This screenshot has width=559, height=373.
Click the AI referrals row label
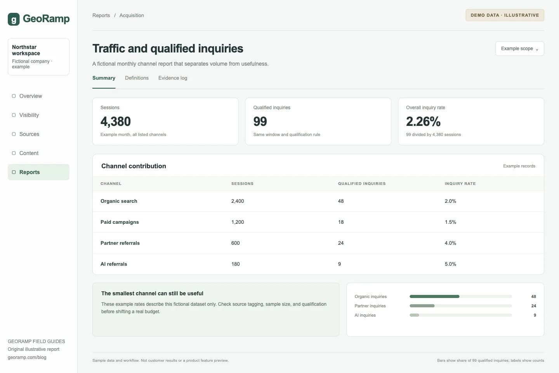(x=114, y=264)
